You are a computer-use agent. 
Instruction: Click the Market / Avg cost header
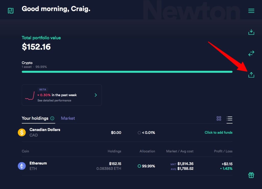click(180, 151)
